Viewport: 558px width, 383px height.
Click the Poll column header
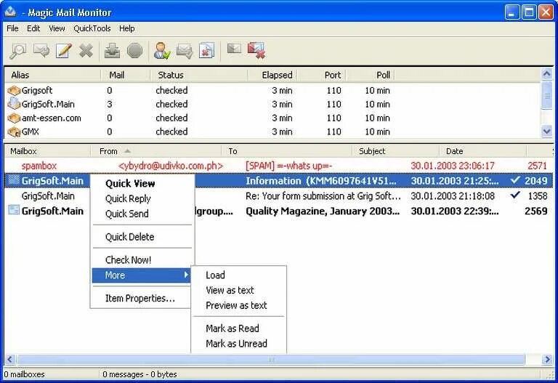tap(371, 75)
